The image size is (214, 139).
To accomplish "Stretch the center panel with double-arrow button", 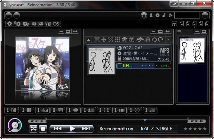I will [167, 31].
